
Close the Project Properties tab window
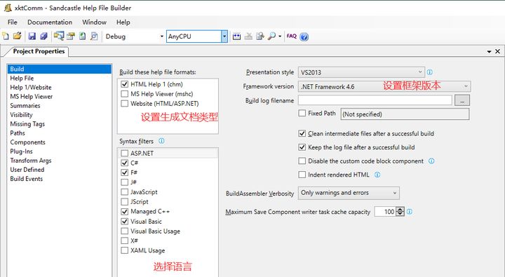[x=497, y=51]
